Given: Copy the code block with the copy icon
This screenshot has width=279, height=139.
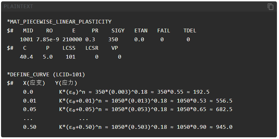Looking at the screenshot, I should [x=270, y=7].
